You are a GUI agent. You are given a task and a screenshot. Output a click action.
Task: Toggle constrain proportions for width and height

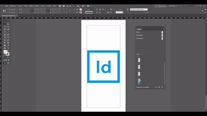click(32, 11)
